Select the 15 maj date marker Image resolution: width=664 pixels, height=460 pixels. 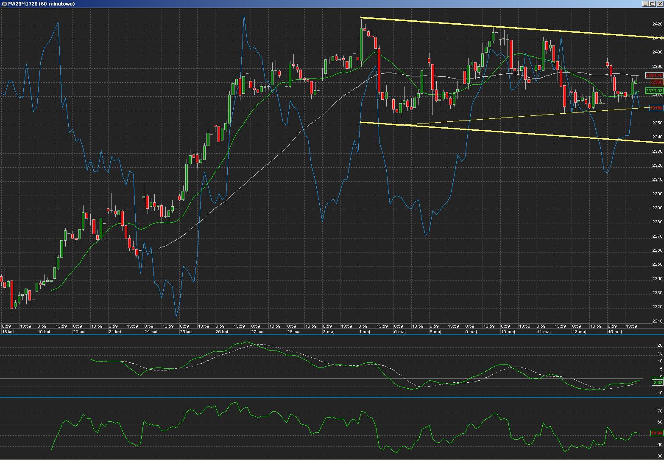tap(614, 331)
